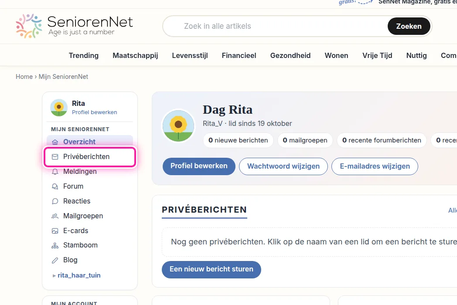Click the blue Profiel bewerken button
The image size is (457, 305).
[x=199, y=166]
